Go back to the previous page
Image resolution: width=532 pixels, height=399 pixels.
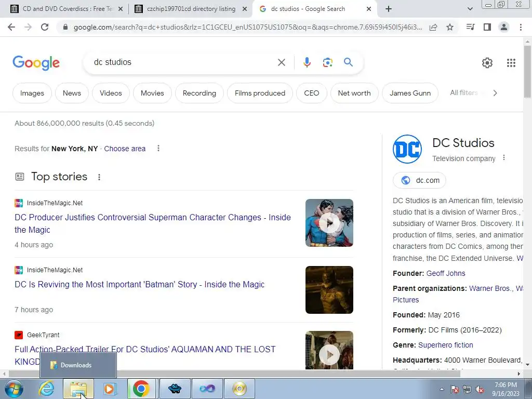(11, 27)
